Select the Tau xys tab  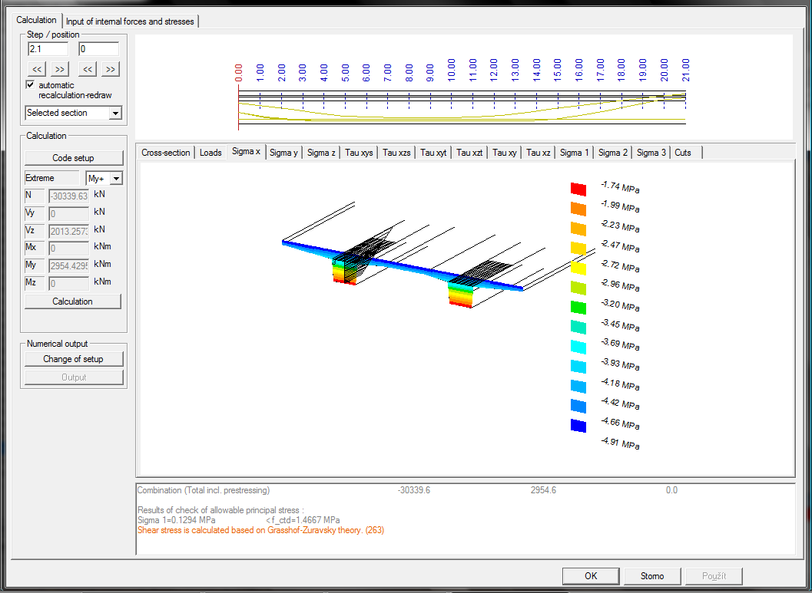click(x=359, y=153)
